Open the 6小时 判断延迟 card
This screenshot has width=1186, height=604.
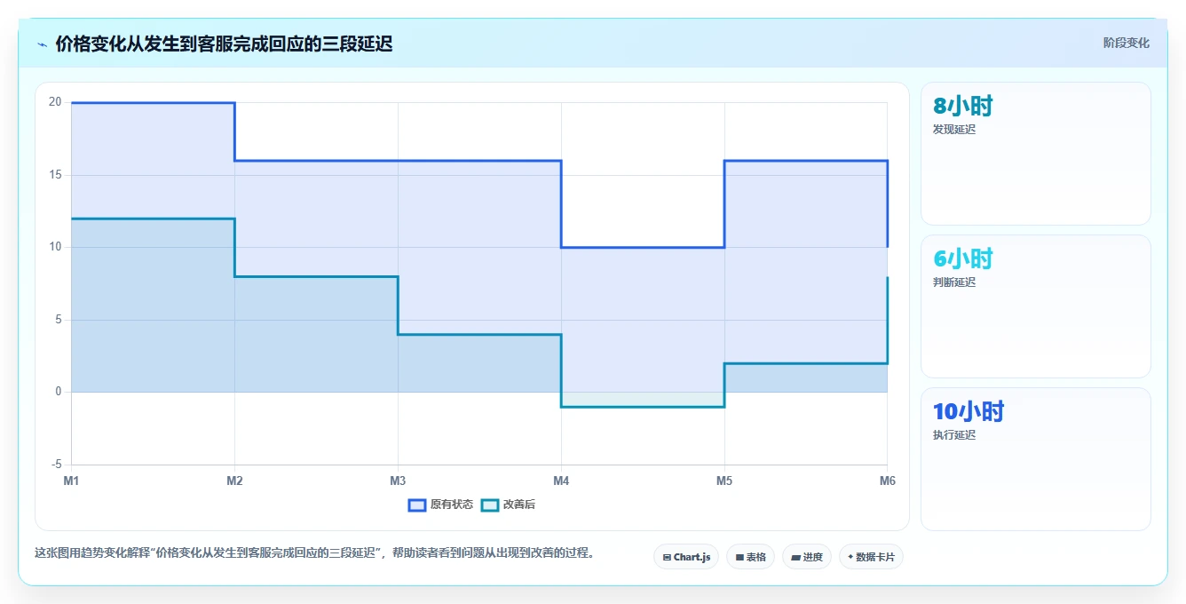click(1036, 306)
